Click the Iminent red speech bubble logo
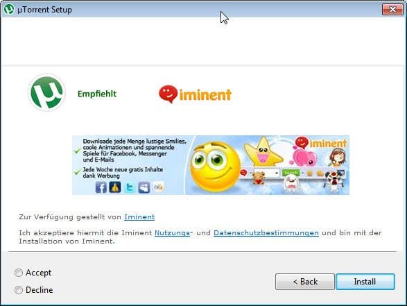407x306 pixels. click(x=168, y=94)
